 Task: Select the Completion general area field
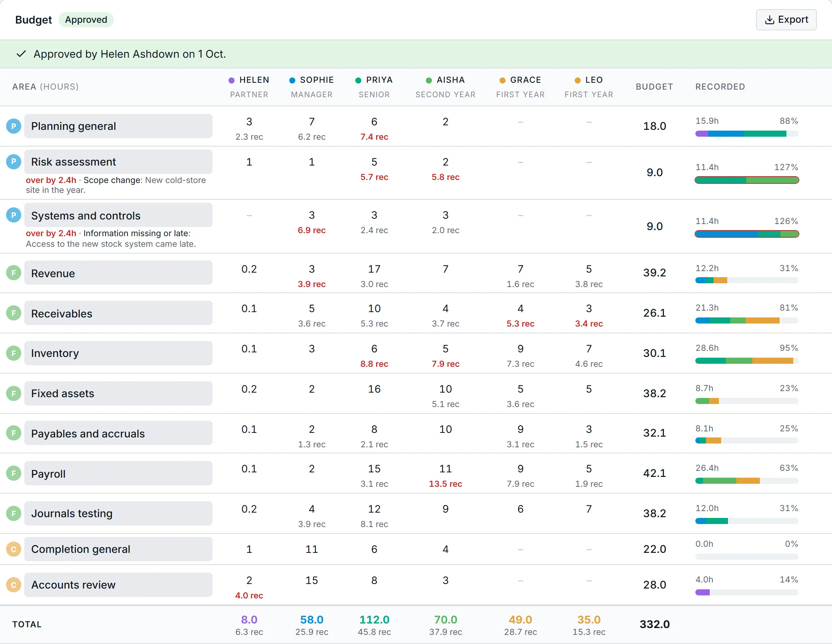click(118, 549)
